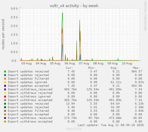Click the Import updates rejected blue swatch
148x132 pixels.
pyautogui.click(x=5, y=75)
